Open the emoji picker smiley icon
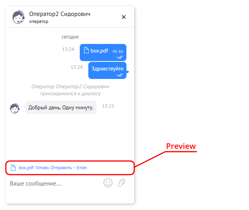Screen dimensions: 249x210 (x=108, y=183)
